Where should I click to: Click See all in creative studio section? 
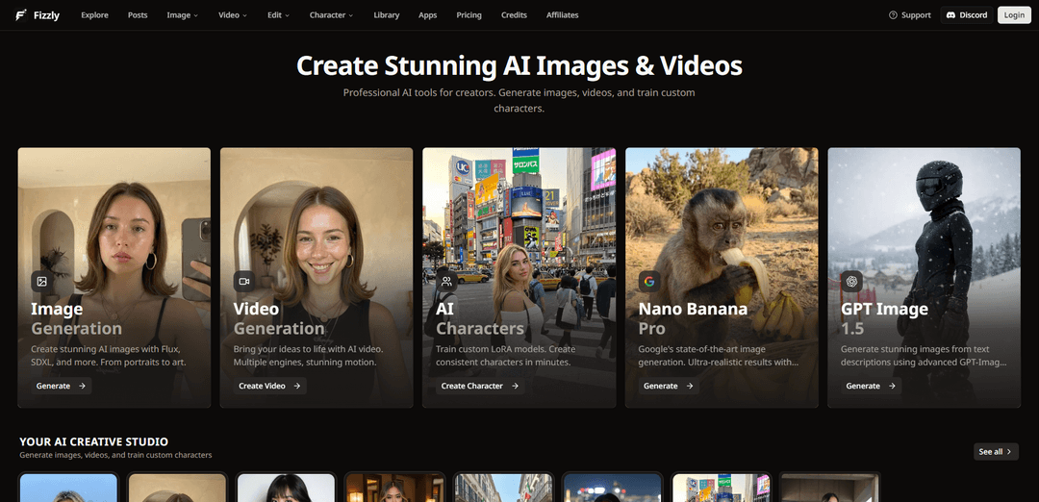(x=996, y=451)
